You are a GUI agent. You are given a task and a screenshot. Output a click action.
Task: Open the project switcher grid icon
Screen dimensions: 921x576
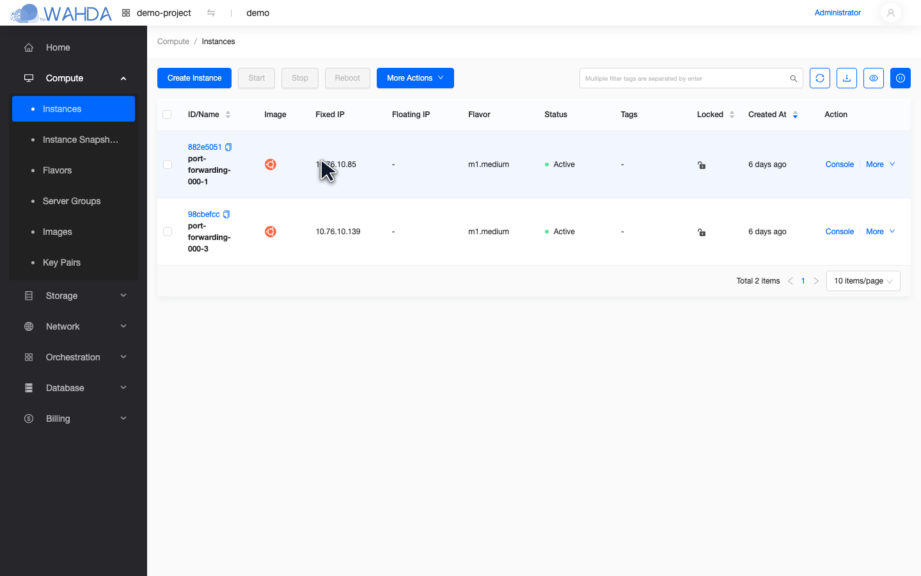pos(126,13)
